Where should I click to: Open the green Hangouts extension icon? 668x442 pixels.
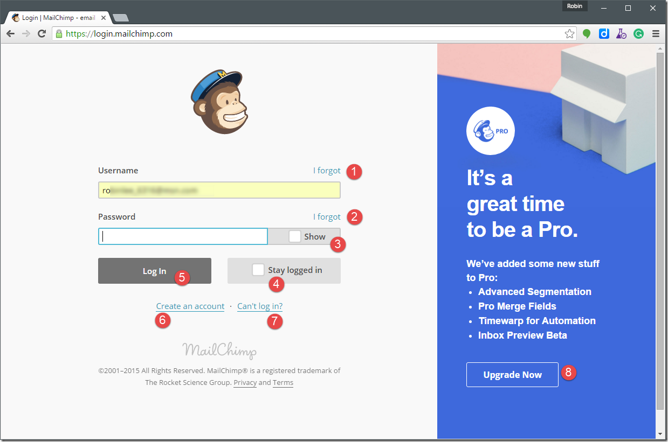point(587,34)
